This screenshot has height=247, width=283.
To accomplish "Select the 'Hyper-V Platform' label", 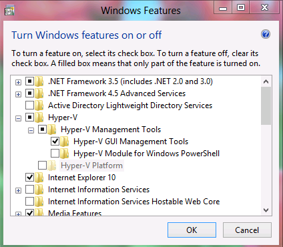I will pyautogui.click(x=91, y=166).
